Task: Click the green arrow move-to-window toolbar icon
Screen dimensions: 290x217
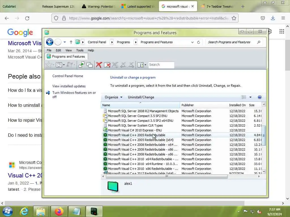Action: (81, 65)
